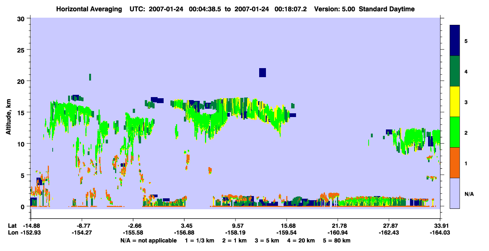Viewport: 489px width, 251px height.
Task: Click longitude value -164.03
Action: 440,233
